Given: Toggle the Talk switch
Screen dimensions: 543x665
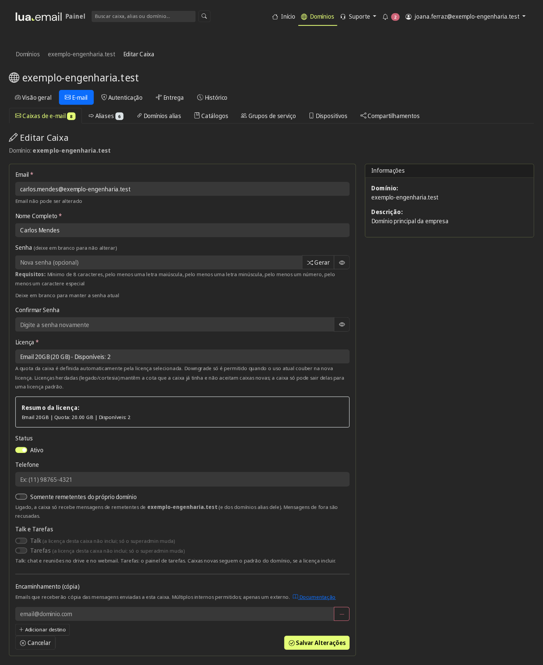Looking at the screenshot, I should (x=21, y=541).
